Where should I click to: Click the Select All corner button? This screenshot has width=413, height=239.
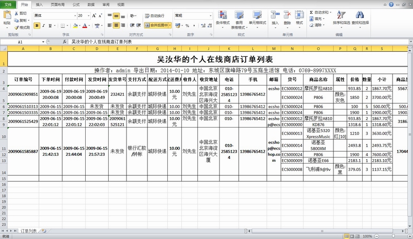[x=3, y=49]
